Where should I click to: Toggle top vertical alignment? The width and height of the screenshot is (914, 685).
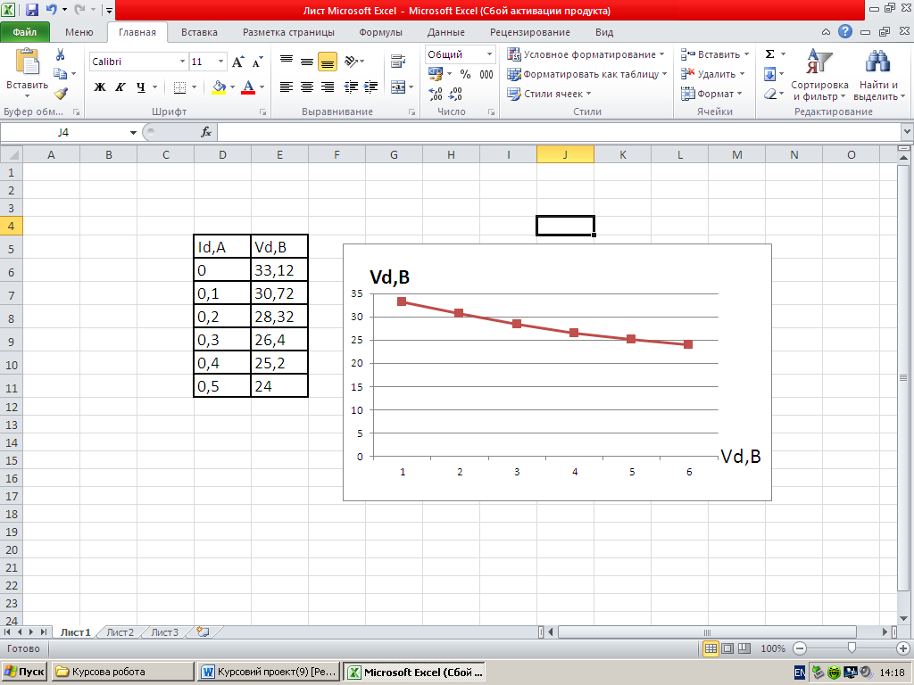tap(287, 62)
